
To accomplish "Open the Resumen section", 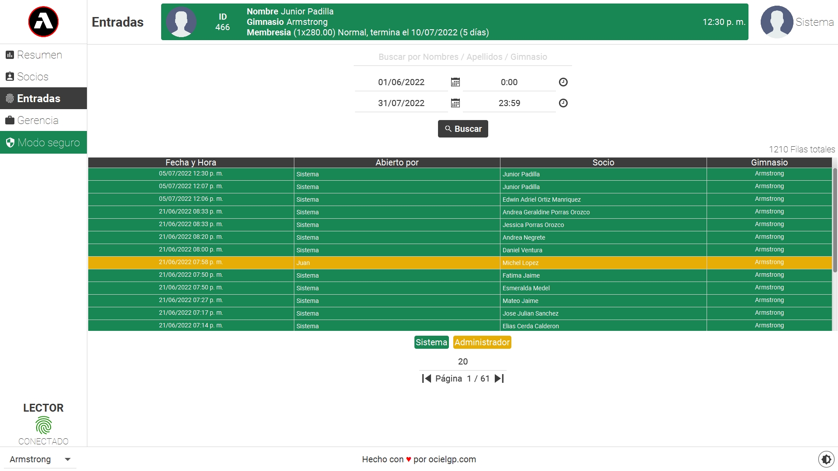I will 43,55.
